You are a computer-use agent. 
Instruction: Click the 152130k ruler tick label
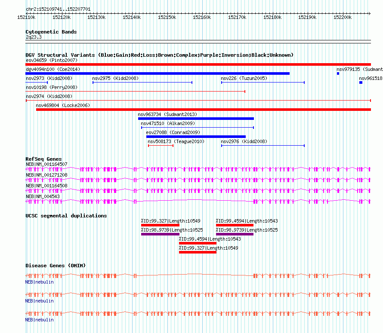coord(96,17)
